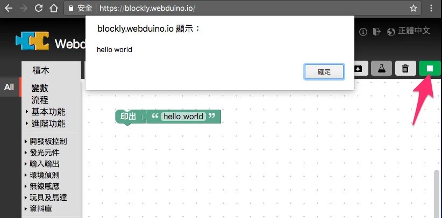The image size is (442, 218).
Task: Bookmark page with the star icon
Action: (x=414, y=8)
